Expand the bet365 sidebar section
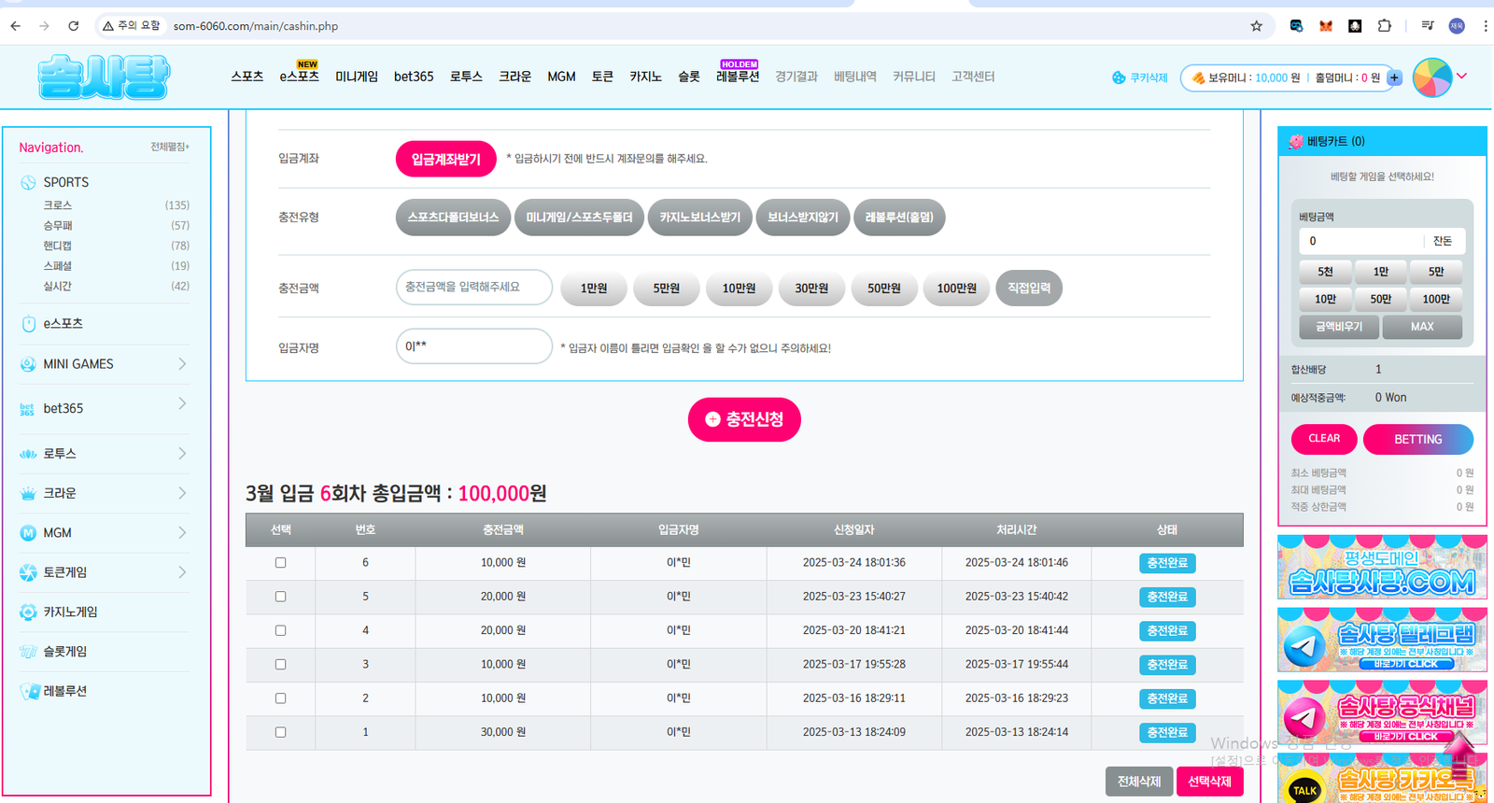Screen dimensions: 1494x803 182,404
